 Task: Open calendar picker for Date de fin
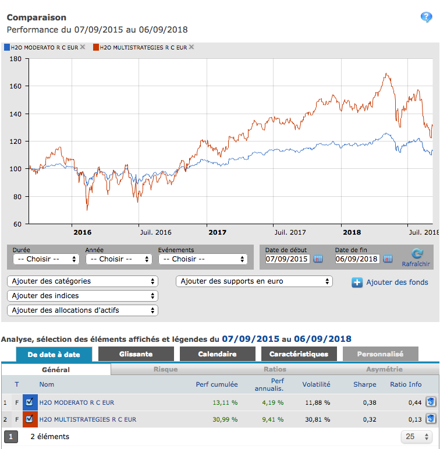388,259
